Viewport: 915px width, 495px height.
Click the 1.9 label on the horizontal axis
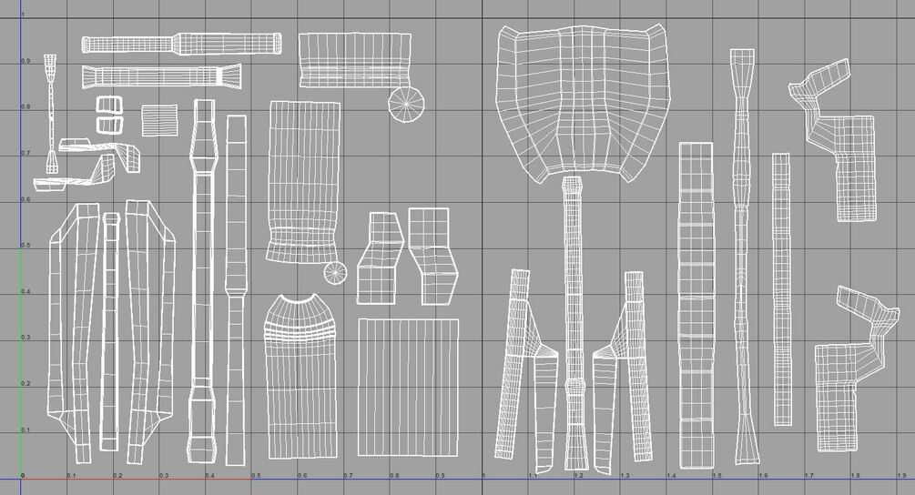click(x=901, y=476)
